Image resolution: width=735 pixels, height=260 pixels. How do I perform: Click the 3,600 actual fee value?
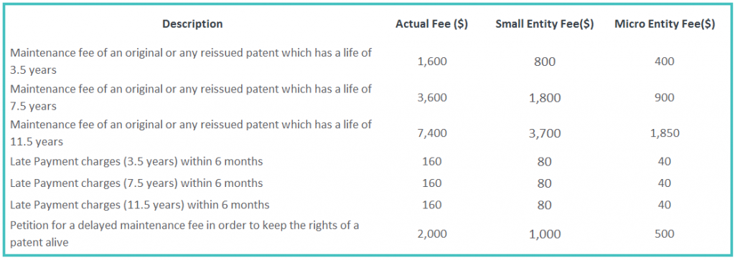431,97
